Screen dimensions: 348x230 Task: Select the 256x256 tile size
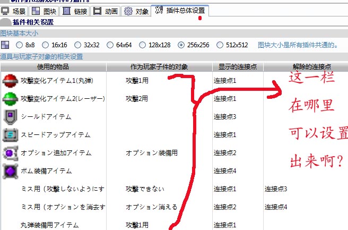pos(194,45)
